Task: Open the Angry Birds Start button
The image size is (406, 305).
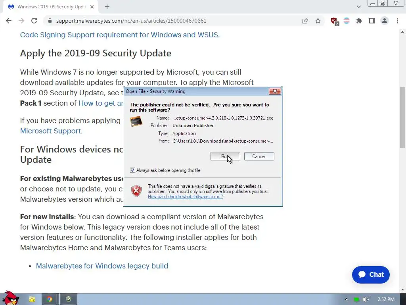Action: (x=10, y=298)
